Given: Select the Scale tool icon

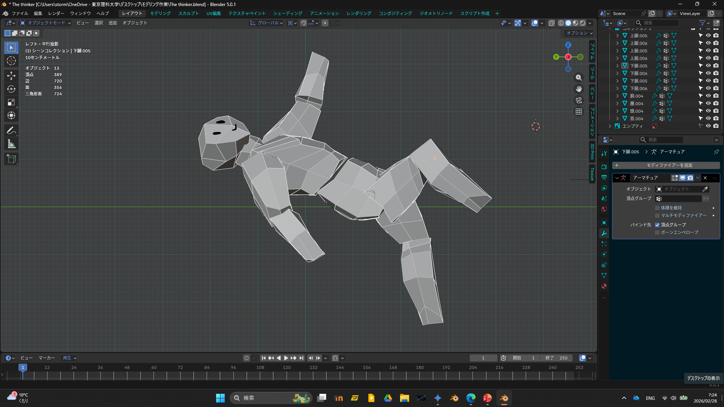Looking at the screenshot, I should [x=11, y=103].
